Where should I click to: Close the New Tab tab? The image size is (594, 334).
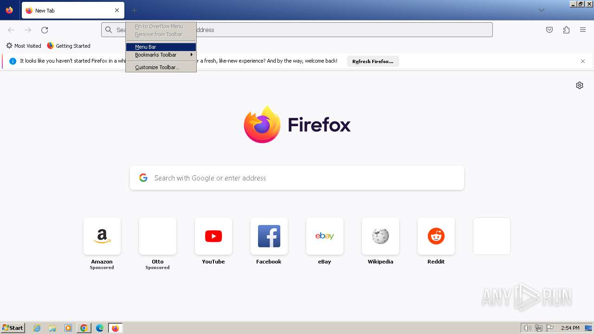click(x=117, y=10)
